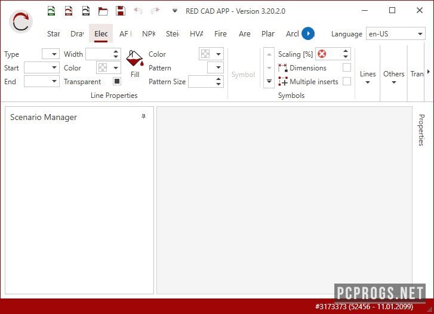434x314 pixels.
Task: Click the Symbol button
Action: 243,75
